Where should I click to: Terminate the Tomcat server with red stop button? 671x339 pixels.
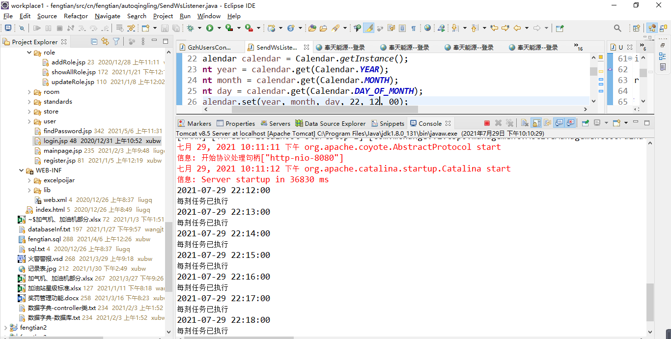(487, 123)
